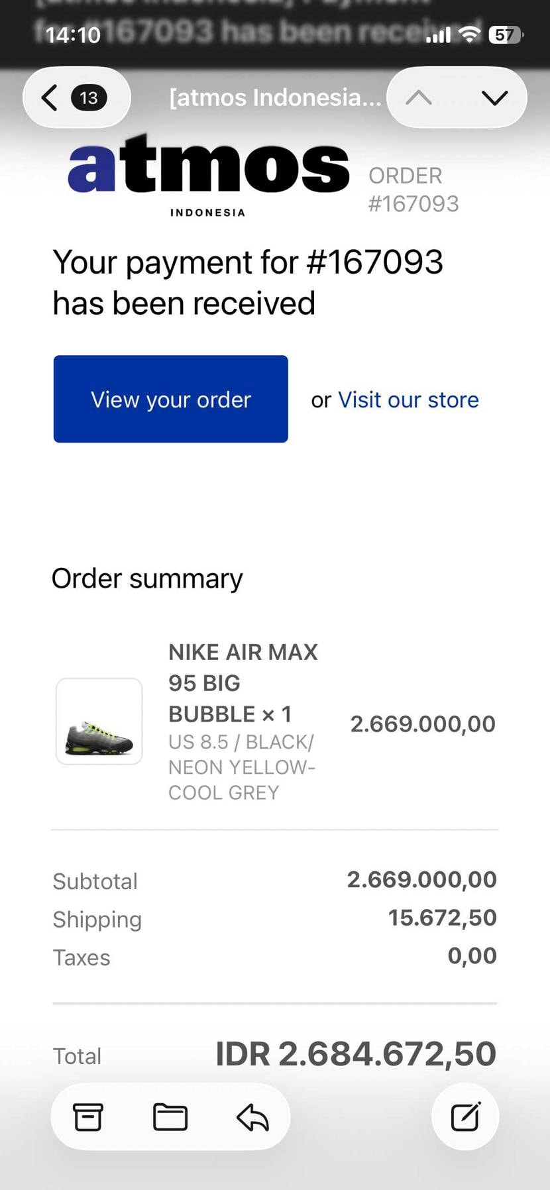Tap the NIKE AIR MAX 95 BIG BUBBLE name
550x1190 pixels.
coord(243,682)
